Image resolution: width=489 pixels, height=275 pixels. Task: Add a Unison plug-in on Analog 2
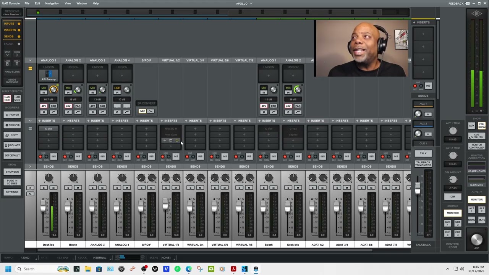pyautogui.click(x=73, y=75)
